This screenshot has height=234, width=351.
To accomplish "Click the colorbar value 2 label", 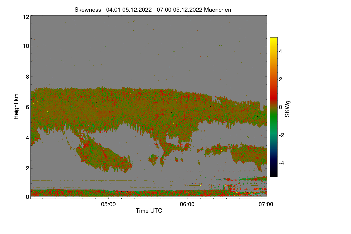I will point(281,79).
